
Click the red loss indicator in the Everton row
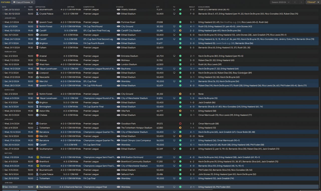click(x=180, y=124)
